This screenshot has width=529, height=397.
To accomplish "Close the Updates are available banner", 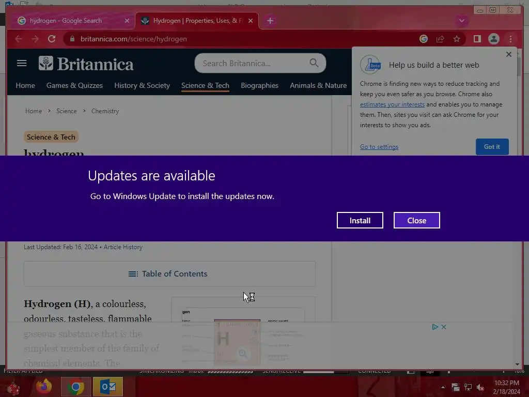I will click(x=417, y=220).
